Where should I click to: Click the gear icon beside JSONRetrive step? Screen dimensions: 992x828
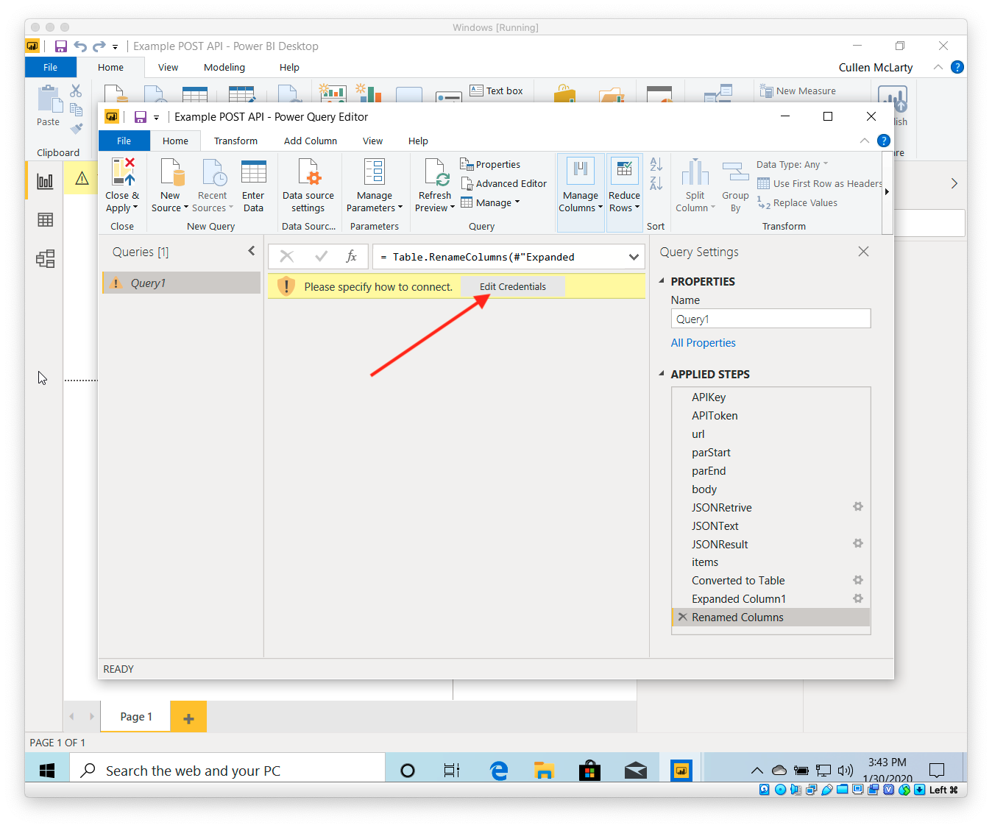857,507
